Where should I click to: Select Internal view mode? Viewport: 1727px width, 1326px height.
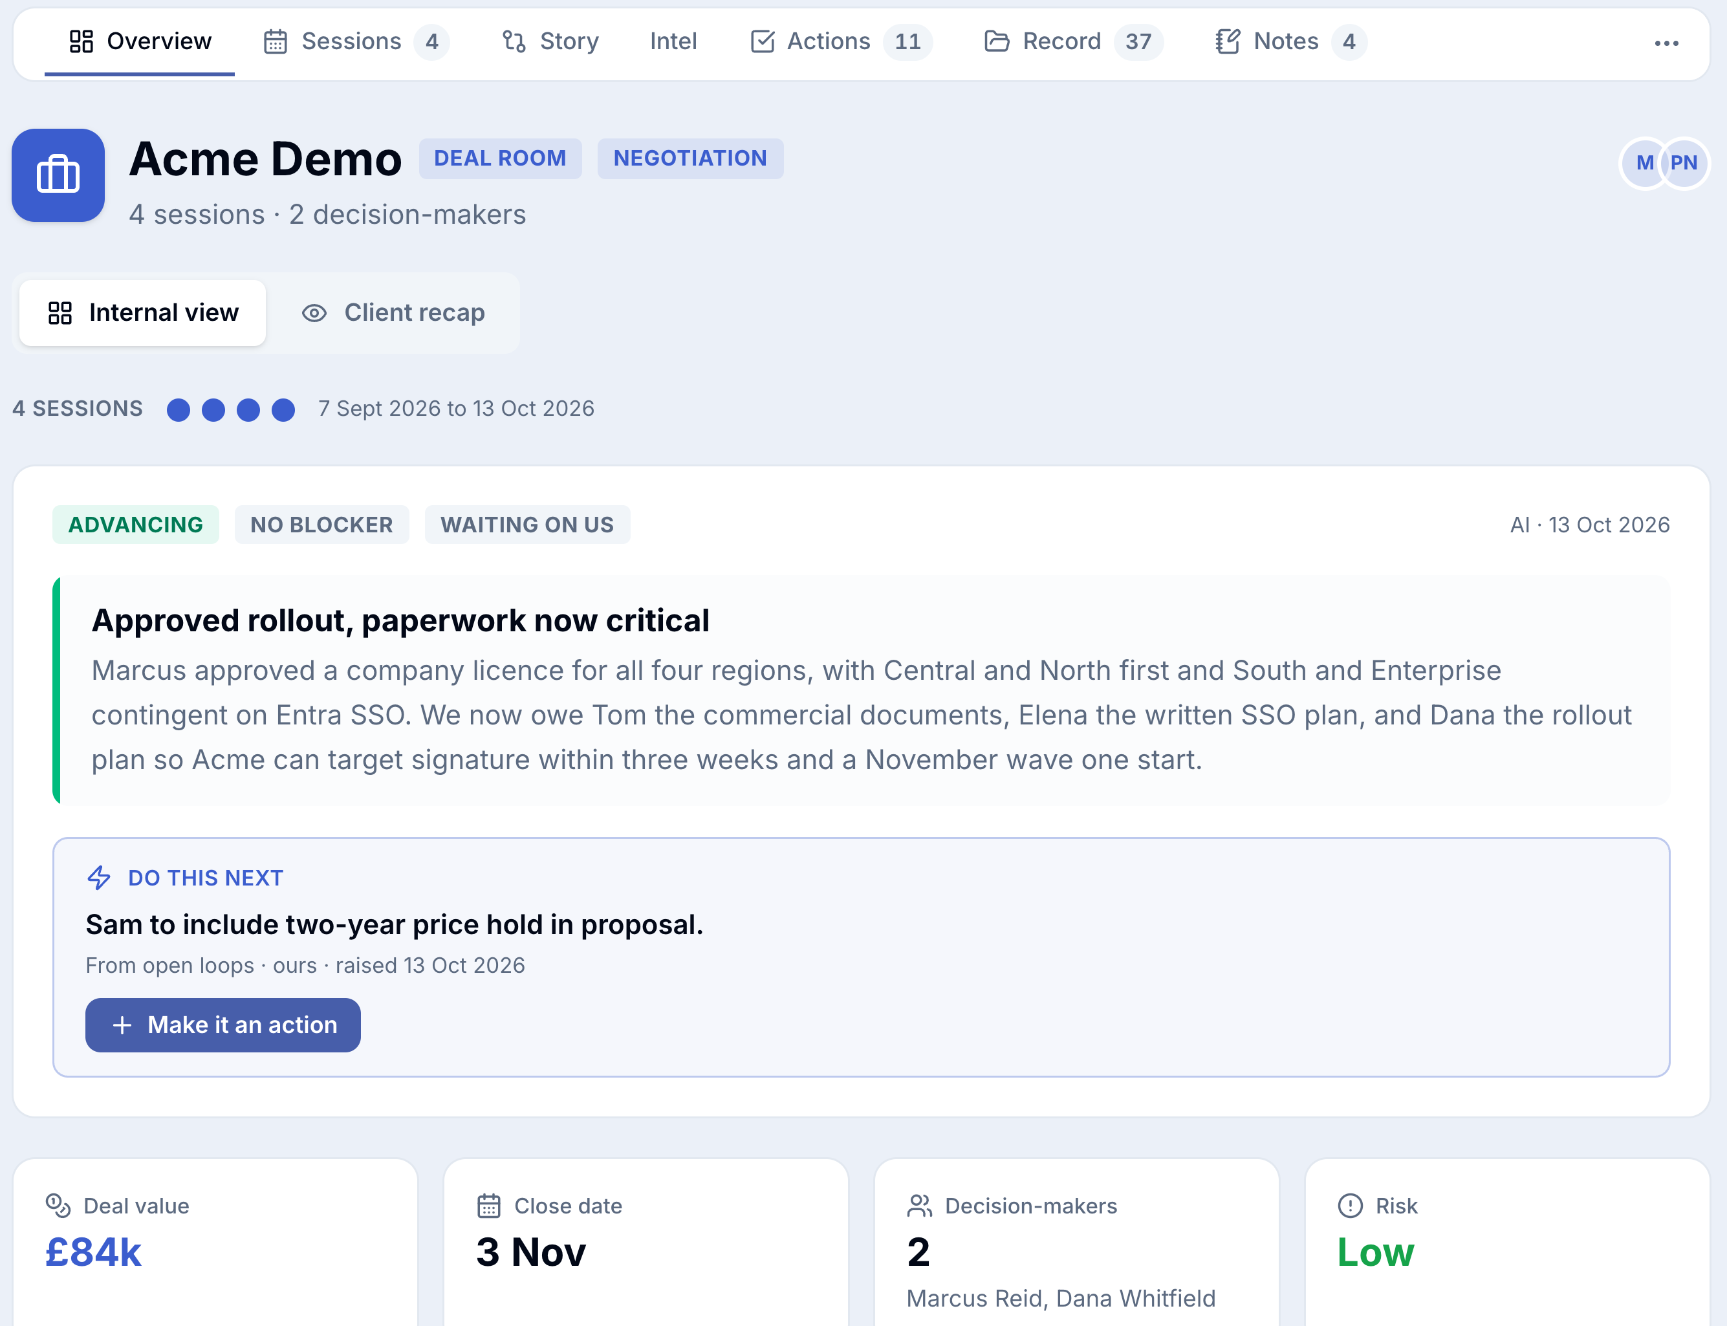[143, 312]
